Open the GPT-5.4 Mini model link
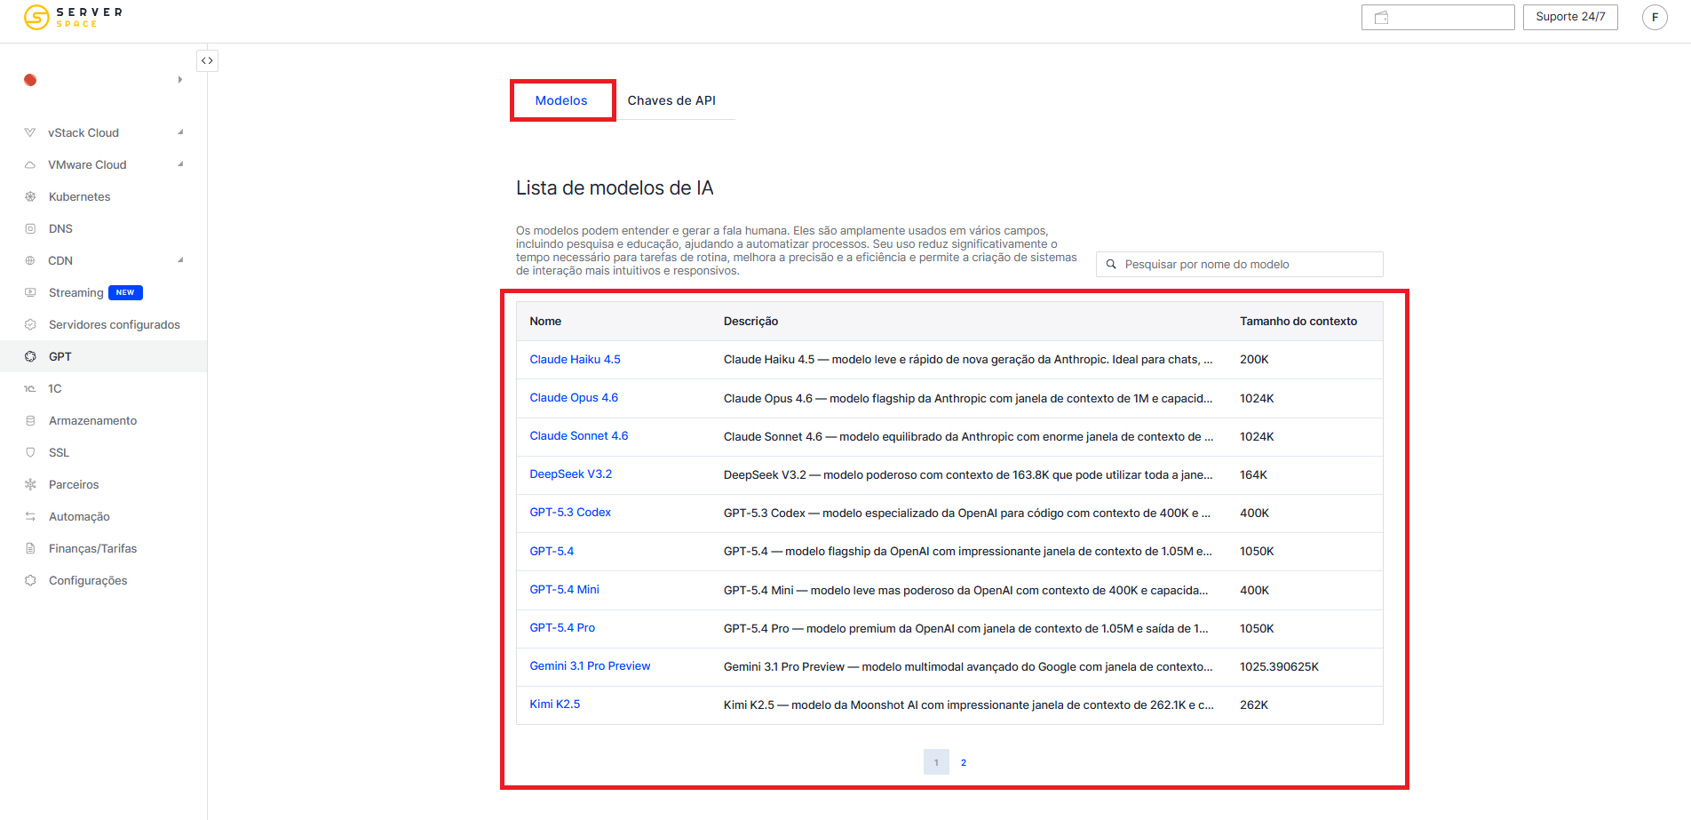Image resolution: width=1691 pixels, height=820 pixels. pos(564,589)
